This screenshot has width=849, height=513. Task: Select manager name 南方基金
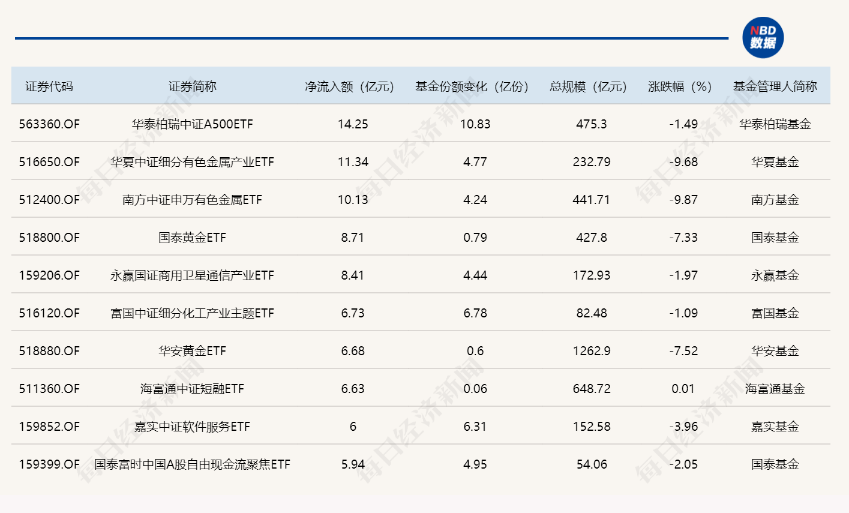775,200
